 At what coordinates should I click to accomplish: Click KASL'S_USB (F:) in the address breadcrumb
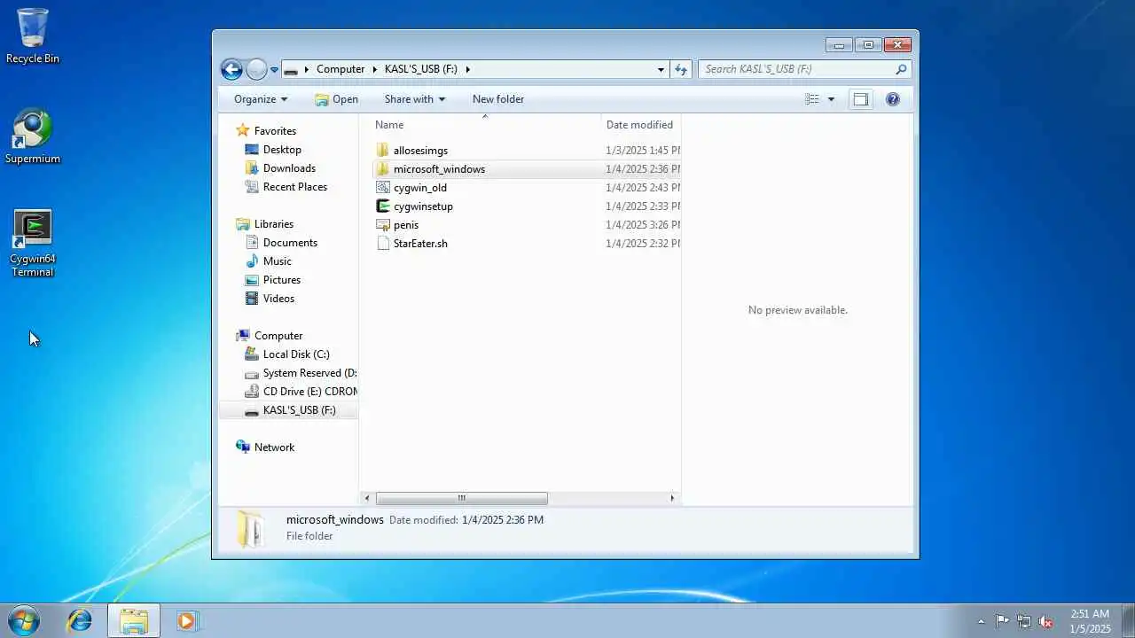(421, 69)
